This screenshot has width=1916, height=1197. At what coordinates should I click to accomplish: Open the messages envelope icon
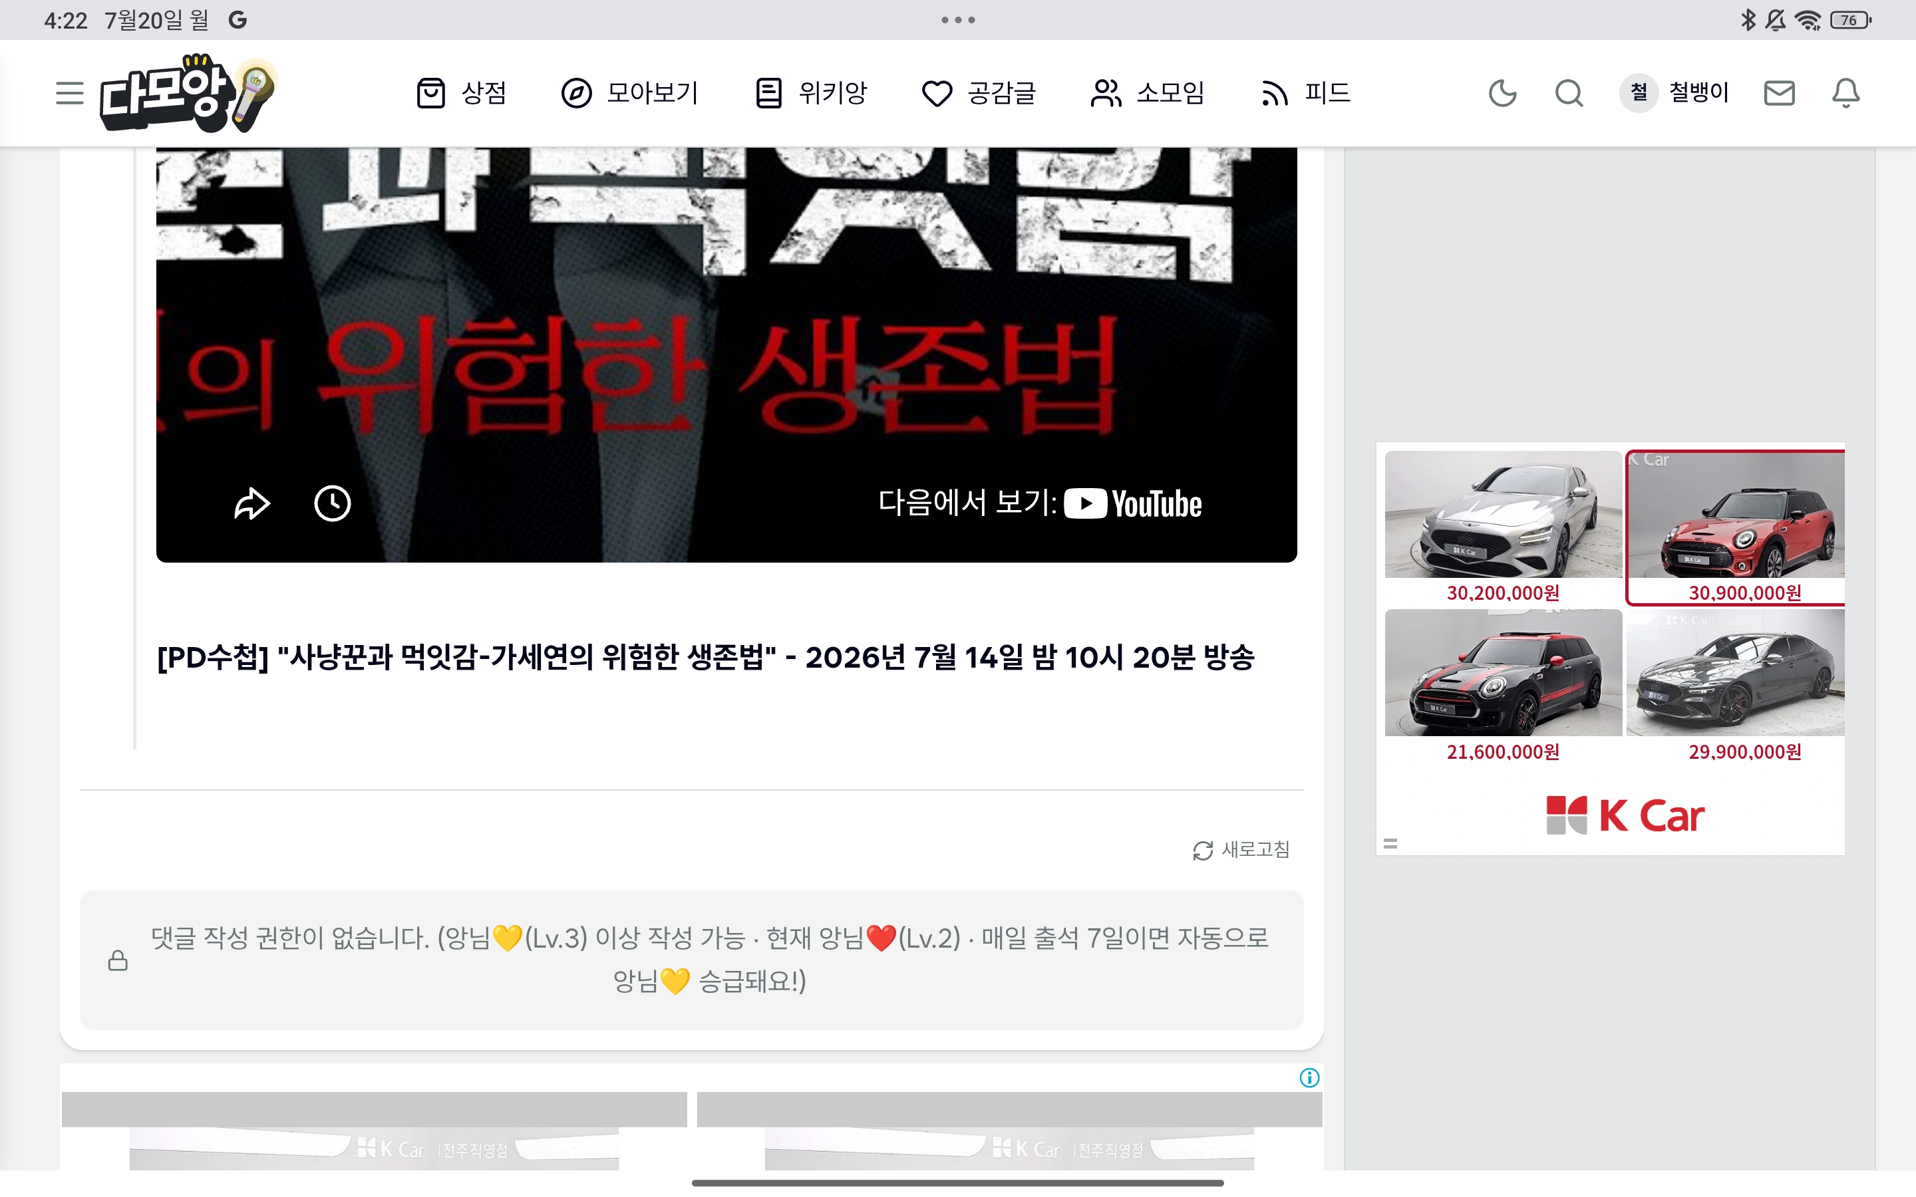click(x=1779, y=93)
